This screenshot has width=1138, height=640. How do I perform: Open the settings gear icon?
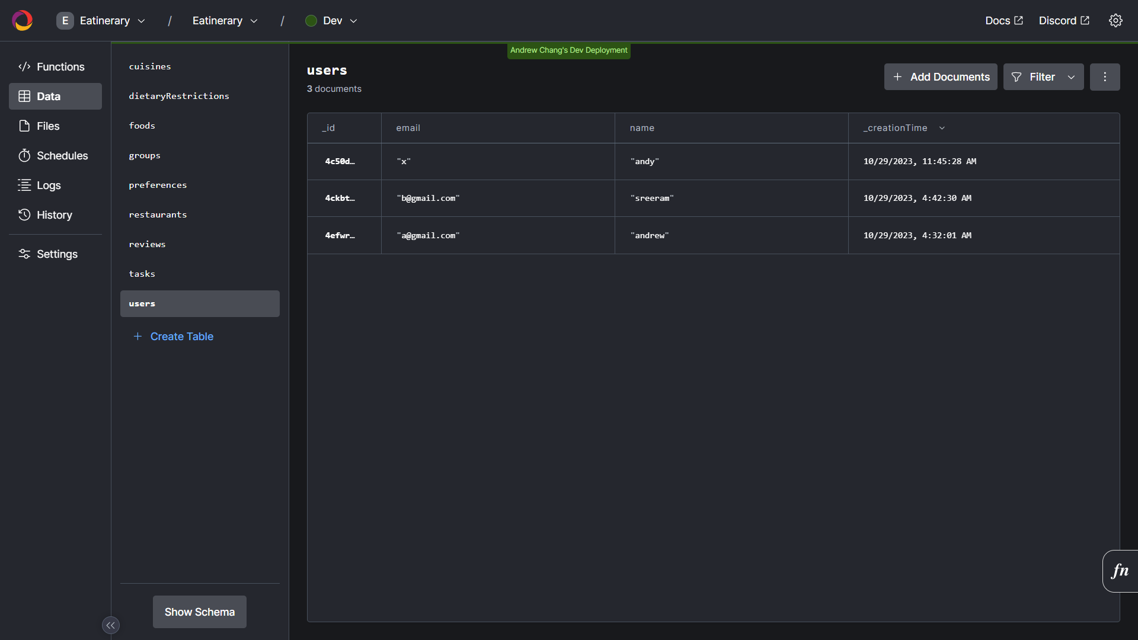coord(1115,21)
